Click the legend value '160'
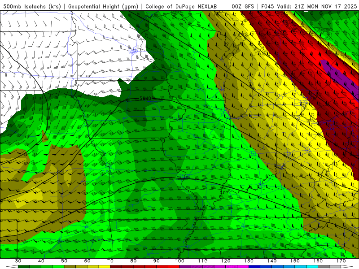 318,261
